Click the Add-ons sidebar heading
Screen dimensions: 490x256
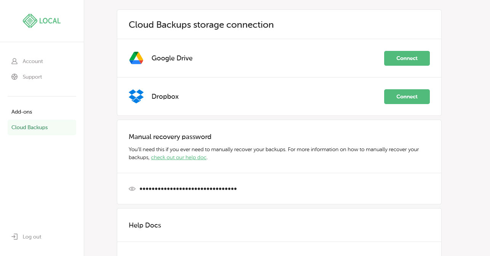(x=22, y=112)
